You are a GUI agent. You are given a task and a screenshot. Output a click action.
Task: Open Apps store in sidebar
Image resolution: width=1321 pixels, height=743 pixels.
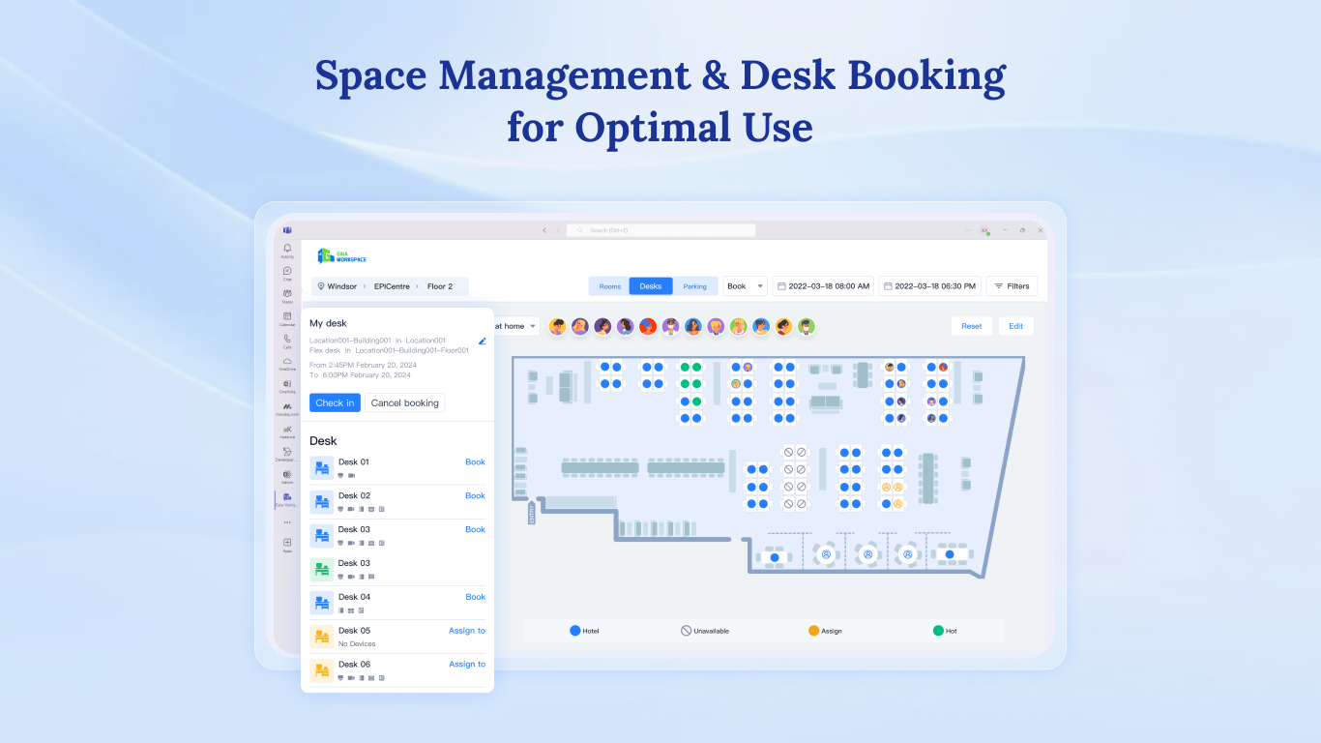[x=287, y=544]
